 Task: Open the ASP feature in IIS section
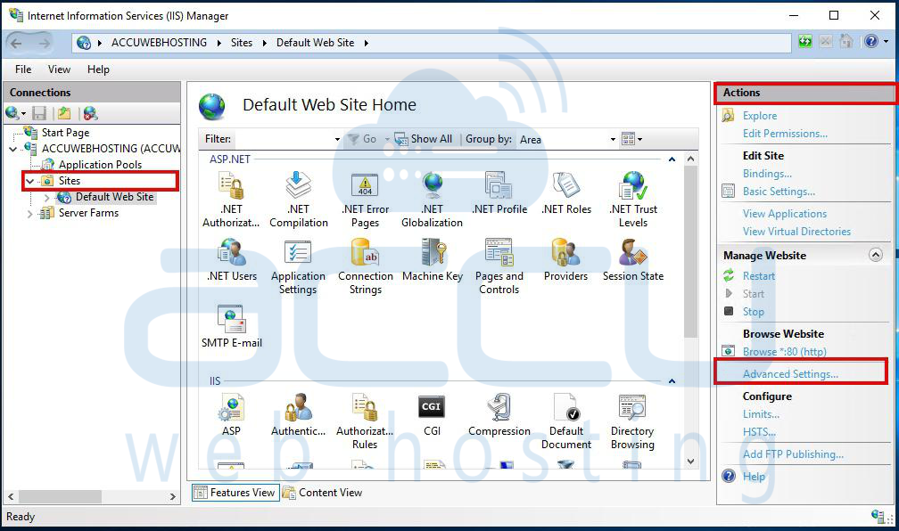pos(231,414)
